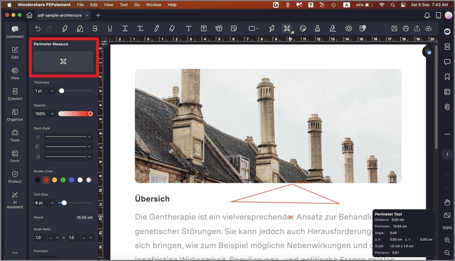Choose black border color swatch
This screenshot has width=455, height=261.
click(x=37, y=180)
